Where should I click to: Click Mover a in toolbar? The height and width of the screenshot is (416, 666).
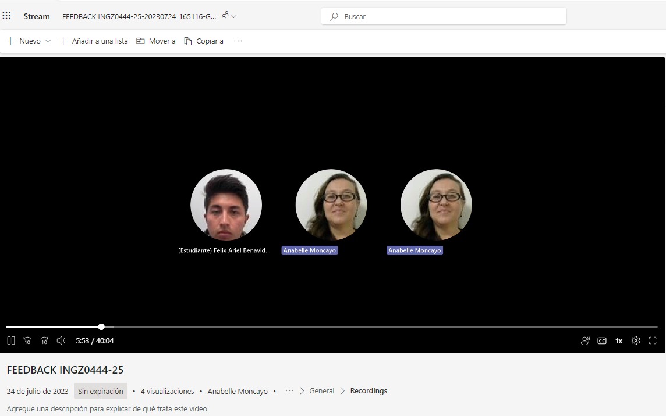[156, 41]
